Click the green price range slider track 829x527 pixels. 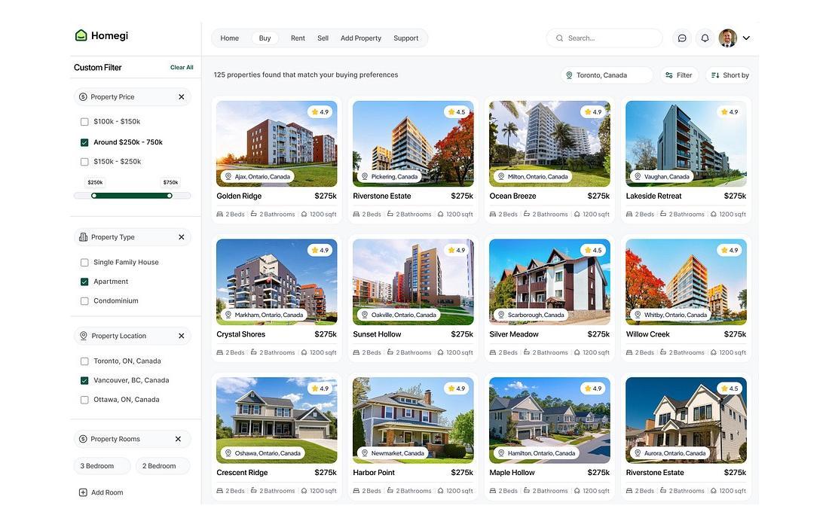click(x=132, y=196)
